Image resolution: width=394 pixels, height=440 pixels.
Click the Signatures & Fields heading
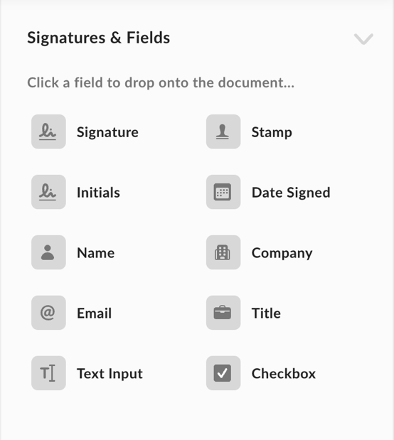tap(99, 38)
